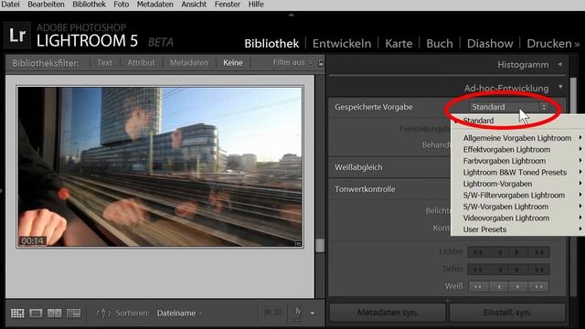Increase Tiefen by small step
585x329 pixels.
(x=518, y=270)
